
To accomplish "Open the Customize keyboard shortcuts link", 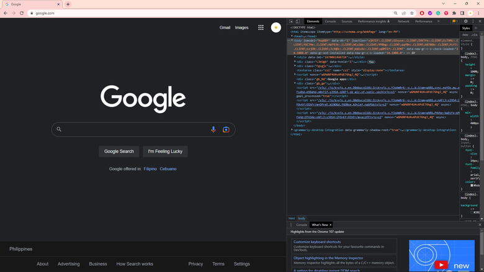I will [317, 242].
